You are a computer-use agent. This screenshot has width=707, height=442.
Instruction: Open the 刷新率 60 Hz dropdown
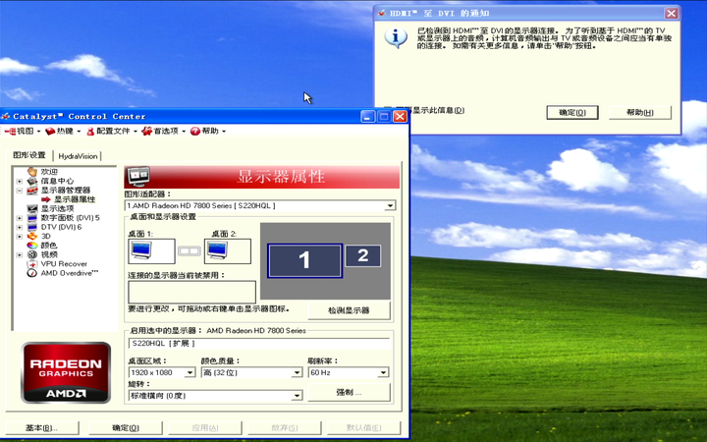[x=383, y=372]
